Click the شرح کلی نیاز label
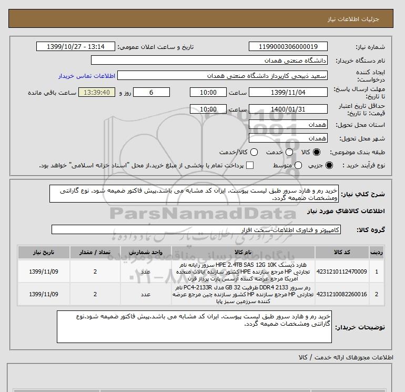This screenshot has width=405, height=392. 363,194
